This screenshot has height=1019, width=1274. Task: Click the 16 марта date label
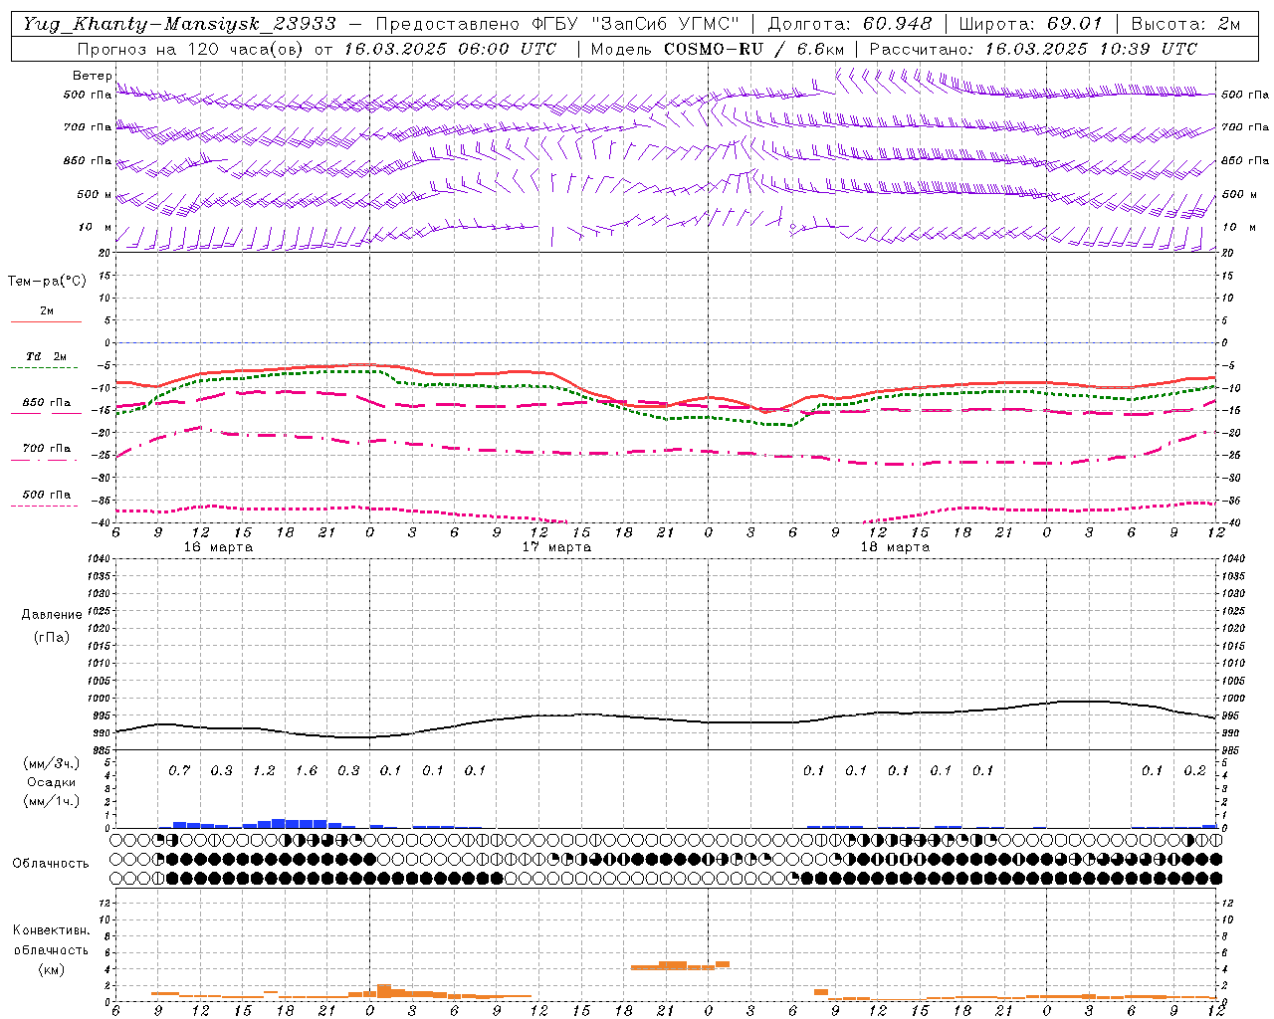click(x=218, y=547)
